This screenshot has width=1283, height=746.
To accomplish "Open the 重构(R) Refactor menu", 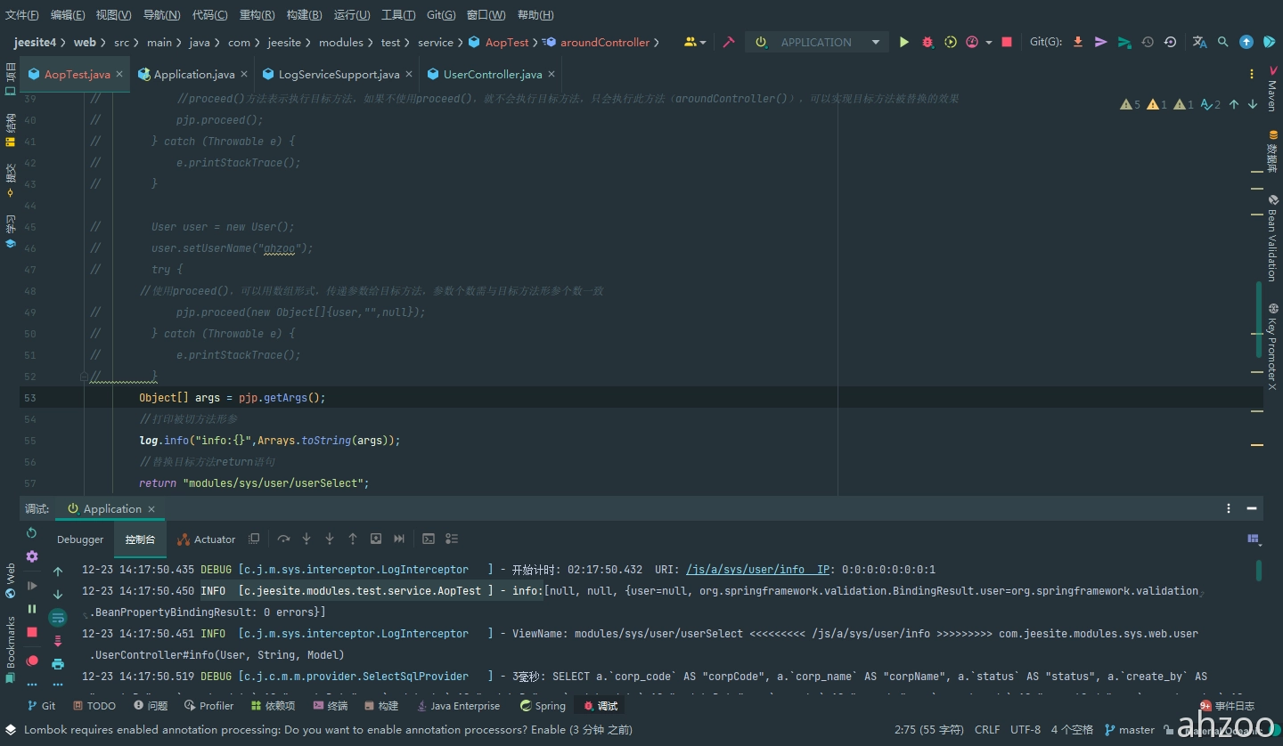I will [x=257, y=15].
